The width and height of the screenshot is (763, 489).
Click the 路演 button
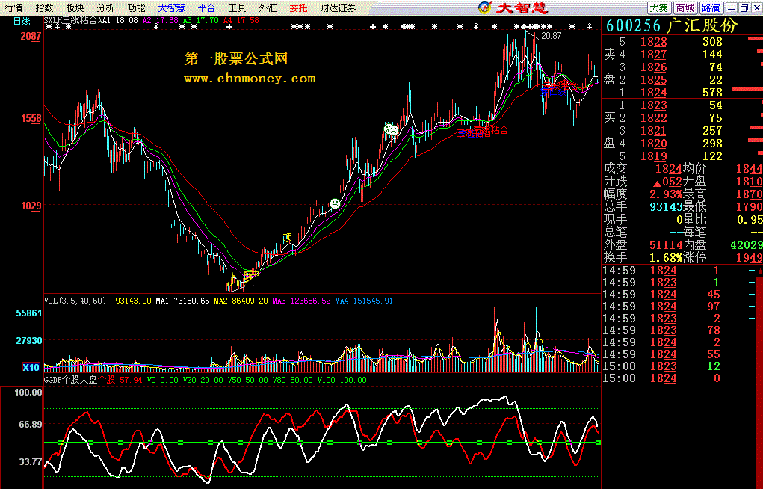711,7
